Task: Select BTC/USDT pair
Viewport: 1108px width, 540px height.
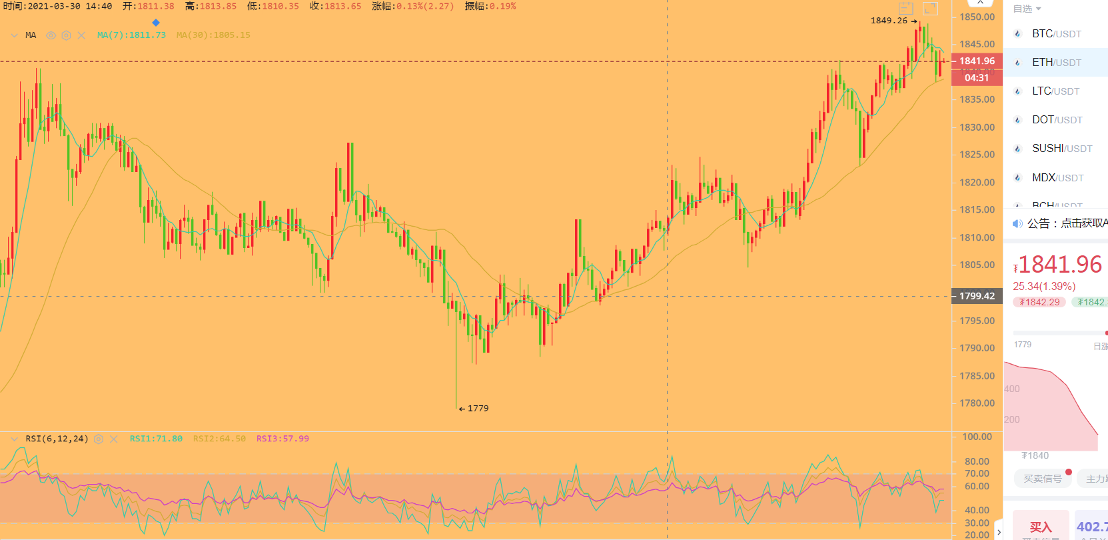Action: click(1056, 33)
